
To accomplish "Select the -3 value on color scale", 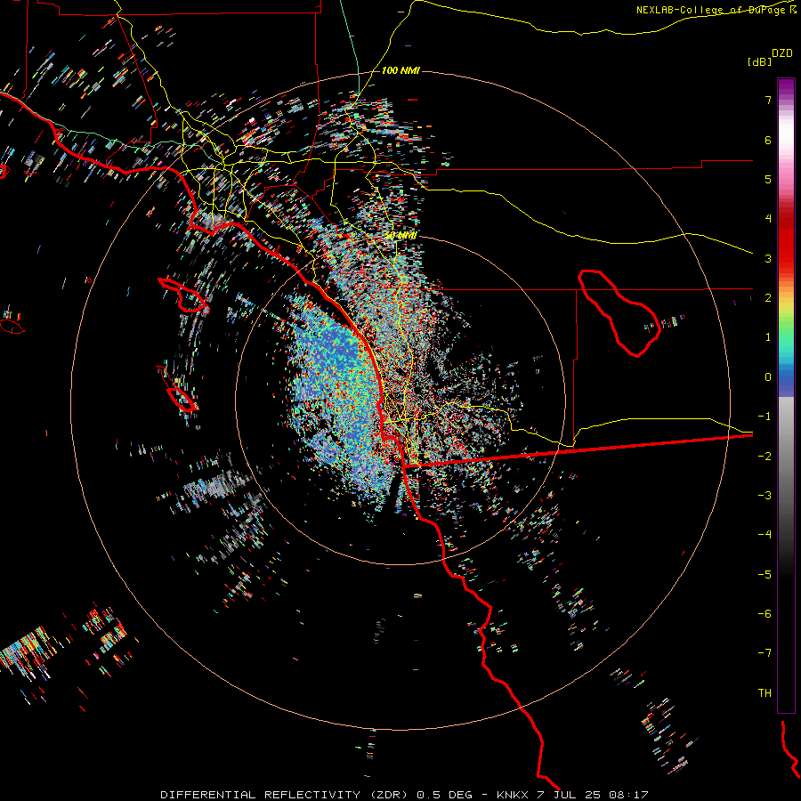I will tap(765, 496).
